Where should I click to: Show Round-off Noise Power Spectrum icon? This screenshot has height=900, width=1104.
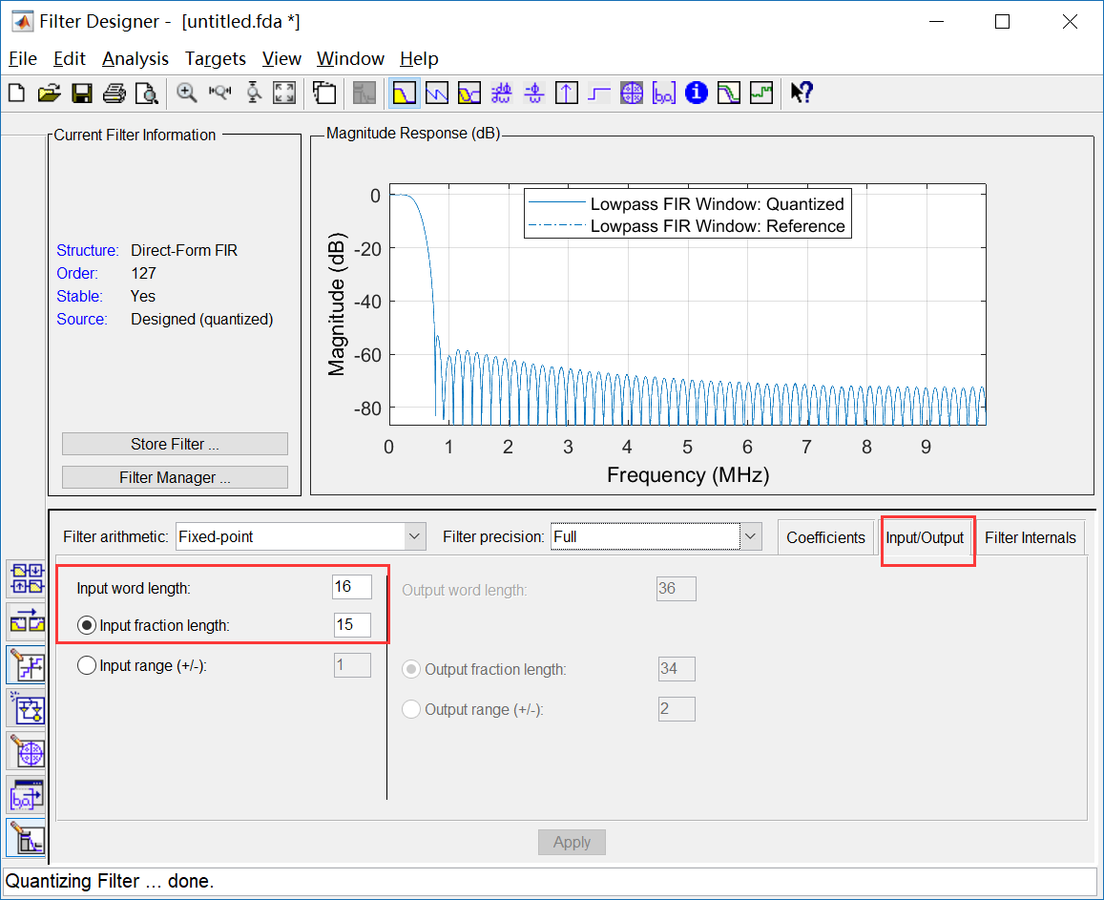(761, 93)
